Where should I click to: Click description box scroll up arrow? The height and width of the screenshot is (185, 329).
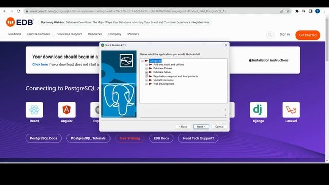click(225, 110)
